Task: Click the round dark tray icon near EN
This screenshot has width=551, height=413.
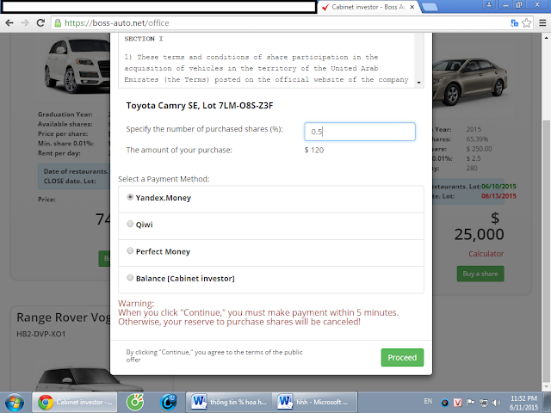Action: [445, 403]
